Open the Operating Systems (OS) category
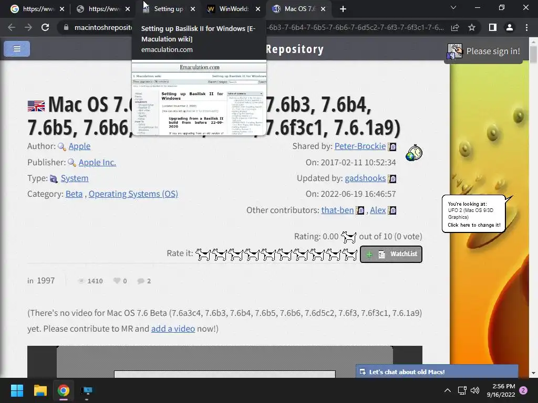 (x=133, y=194)
